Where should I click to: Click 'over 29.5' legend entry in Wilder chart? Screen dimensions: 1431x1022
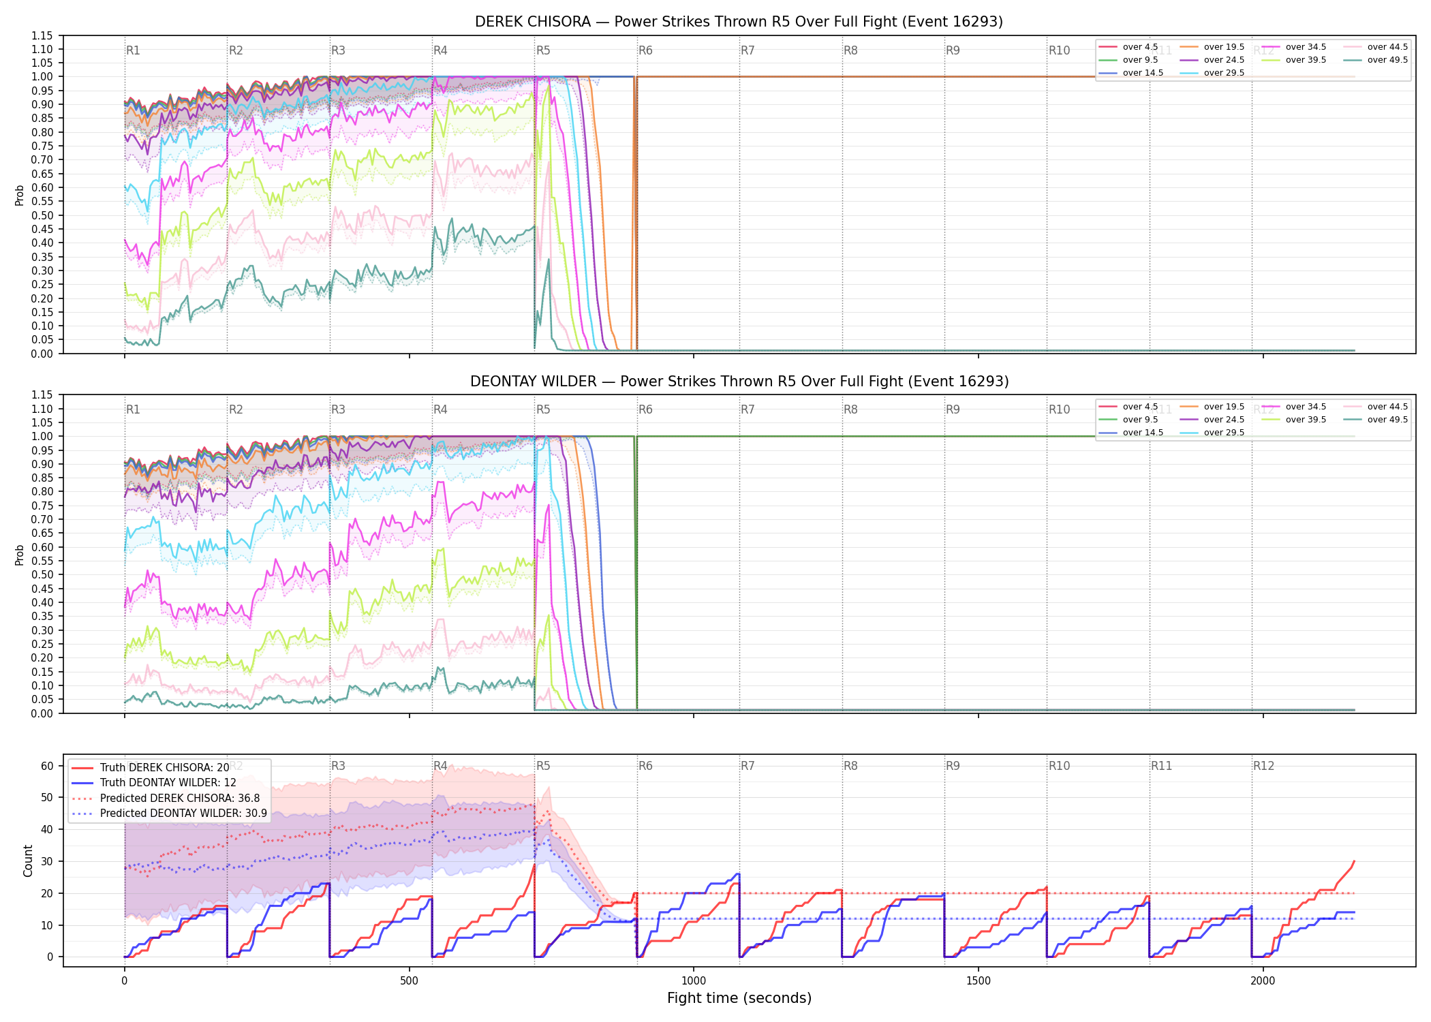[x=1212, y=433]
